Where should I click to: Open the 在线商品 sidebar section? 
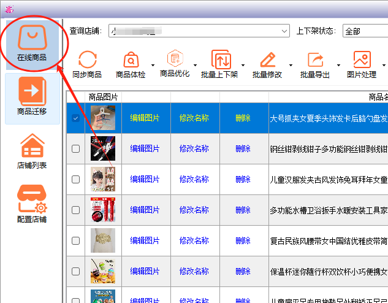click(x=32, y=44)
